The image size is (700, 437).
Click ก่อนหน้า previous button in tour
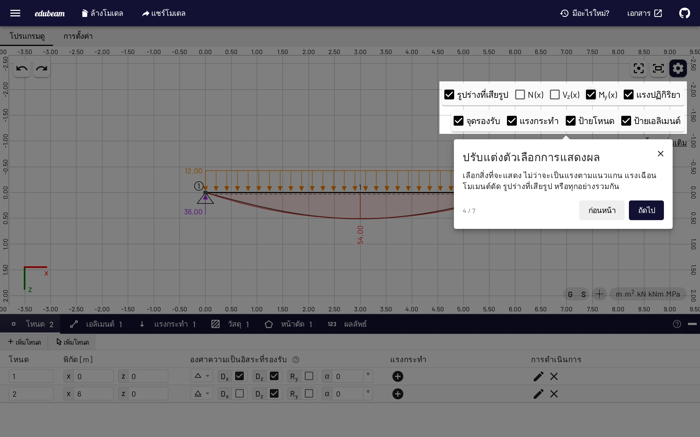[x=602, y=210]
